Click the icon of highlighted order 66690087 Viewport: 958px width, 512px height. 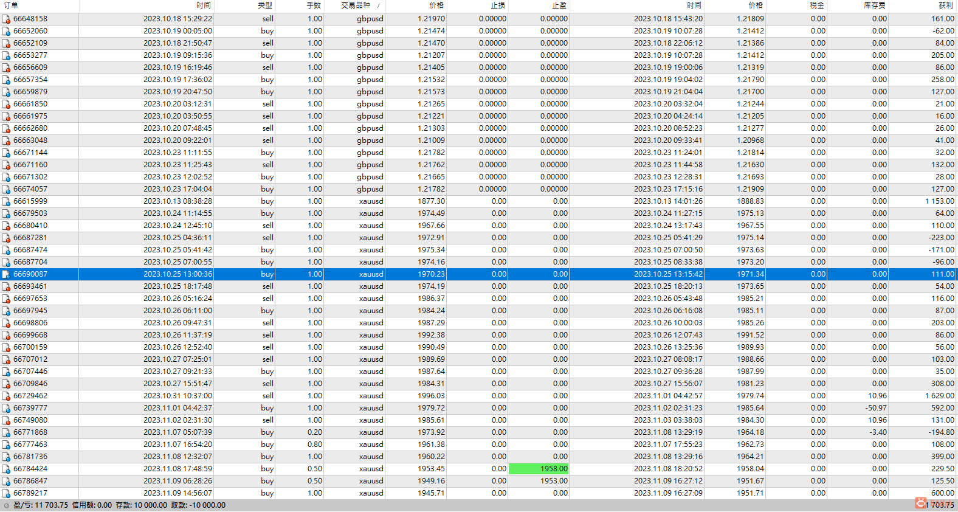[x=6, y=274]
